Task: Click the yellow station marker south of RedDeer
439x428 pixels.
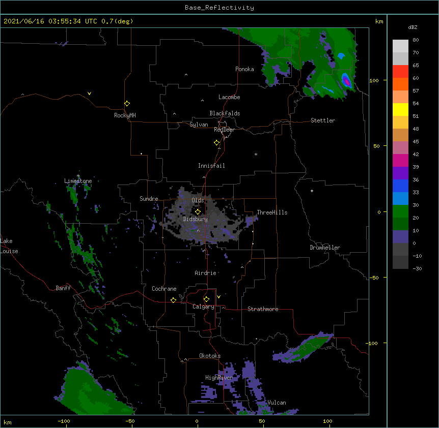Action: pyautogui.click(x=217, y=143)
